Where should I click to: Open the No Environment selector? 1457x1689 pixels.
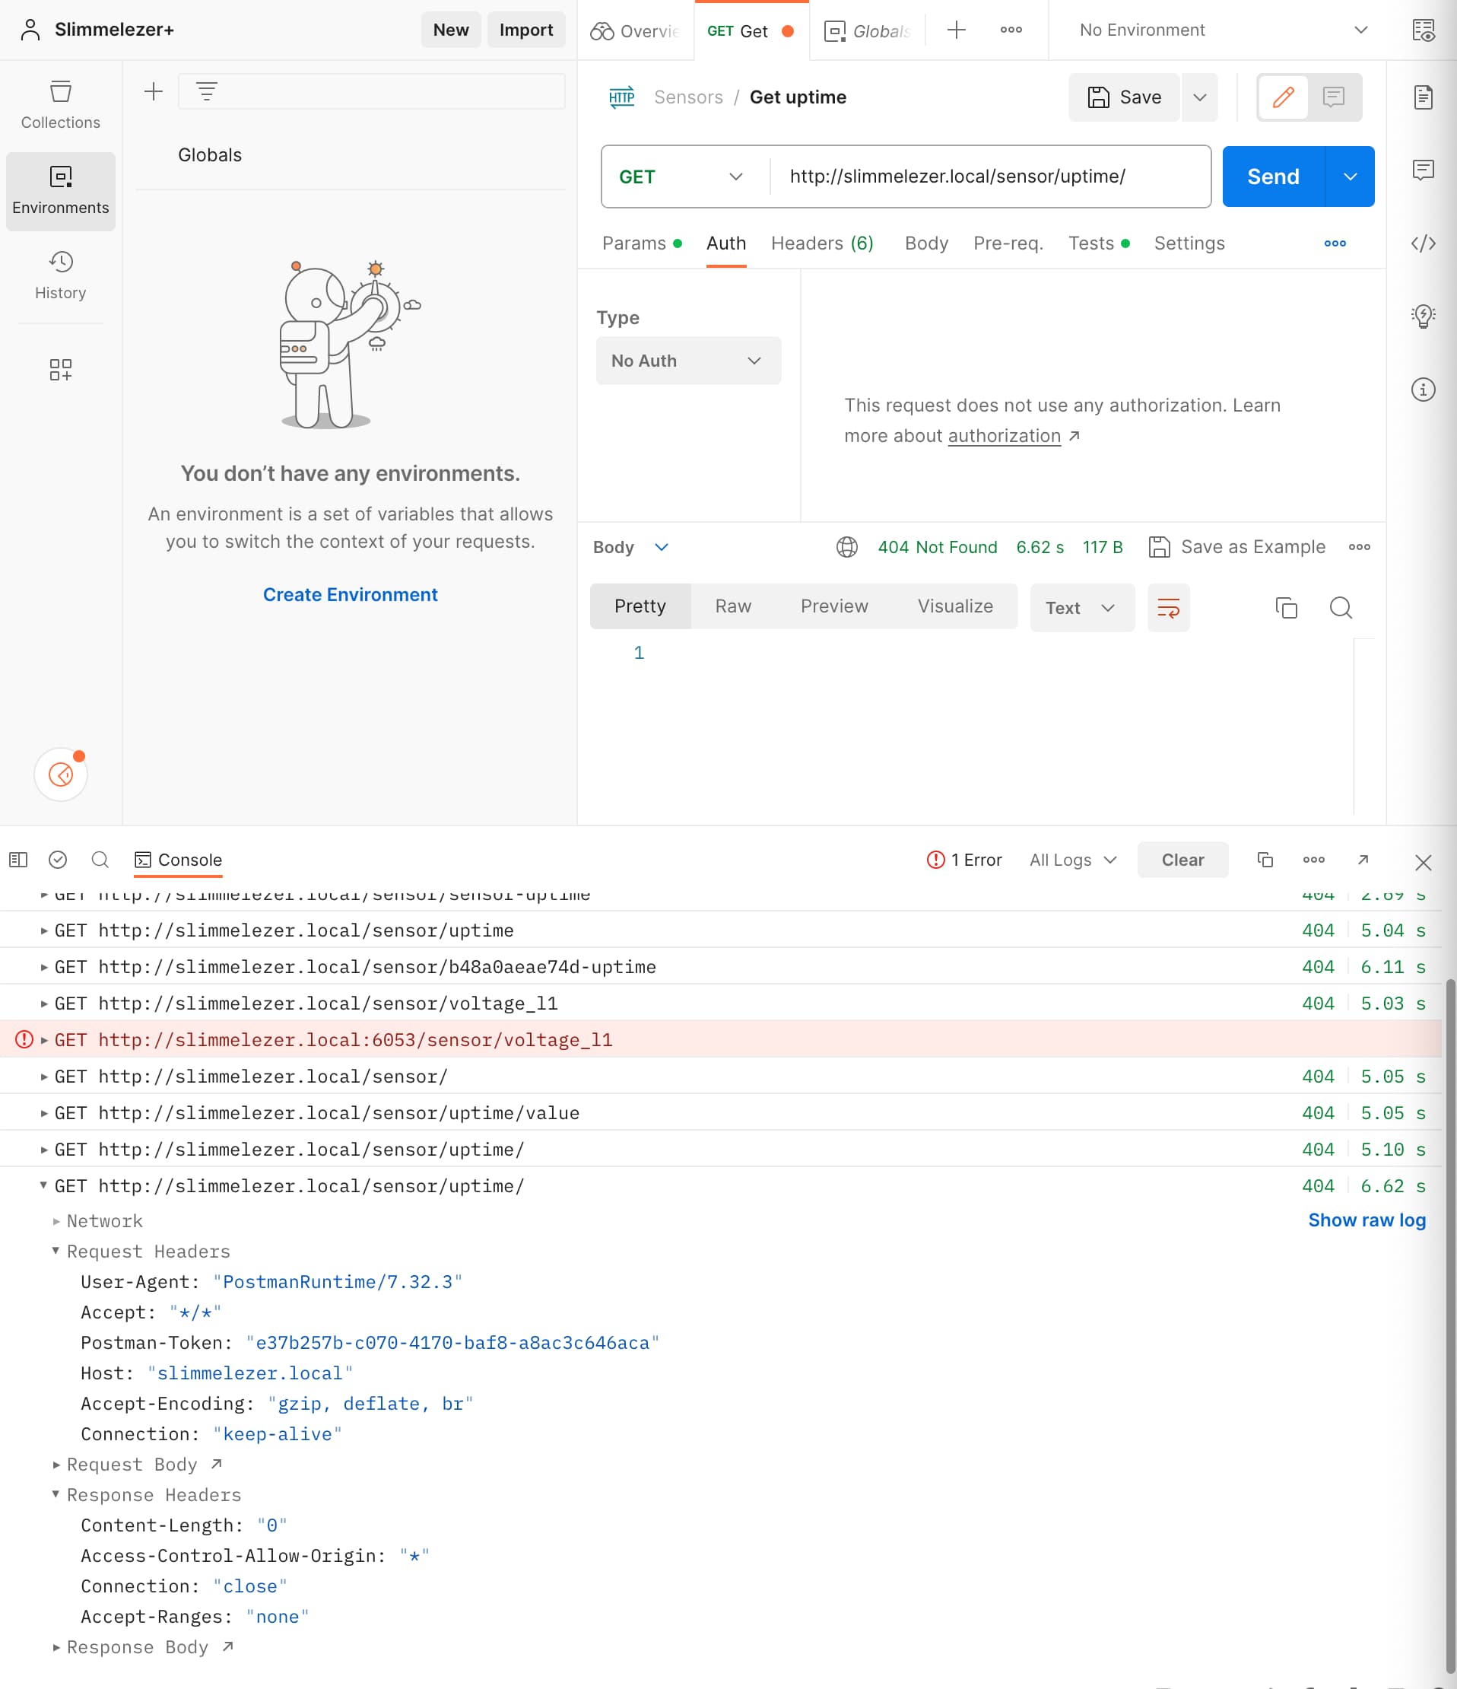pos(1214,30)
